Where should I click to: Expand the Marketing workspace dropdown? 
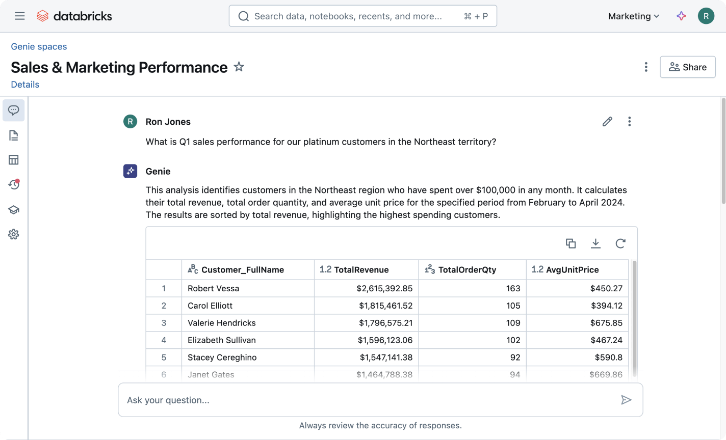634,16
